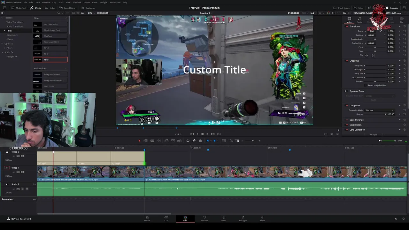Screen dimensions: 409x230
Task: Click the search magnifier in effects panel
Action: [x=58, y=13]
